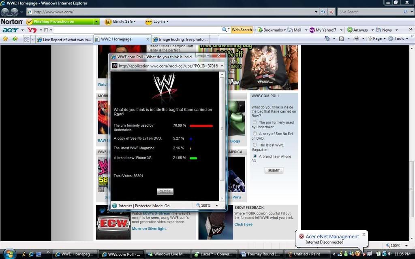Click the blue See No Evil result marker
This screenshot has width=415, height=259.
pos(191,139)
